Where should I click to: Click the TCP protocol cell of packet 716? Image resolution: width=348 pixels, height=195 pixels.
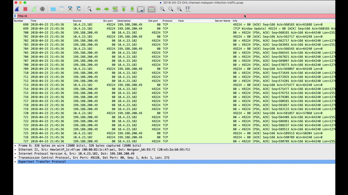tap(165, 97)
